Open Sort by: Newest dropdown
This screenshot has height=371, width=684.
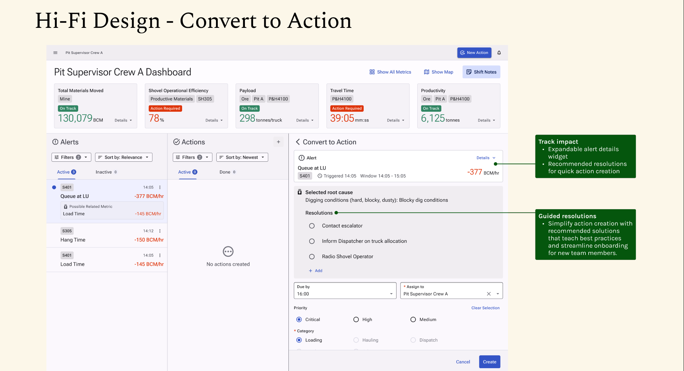(x=242, y=157)
